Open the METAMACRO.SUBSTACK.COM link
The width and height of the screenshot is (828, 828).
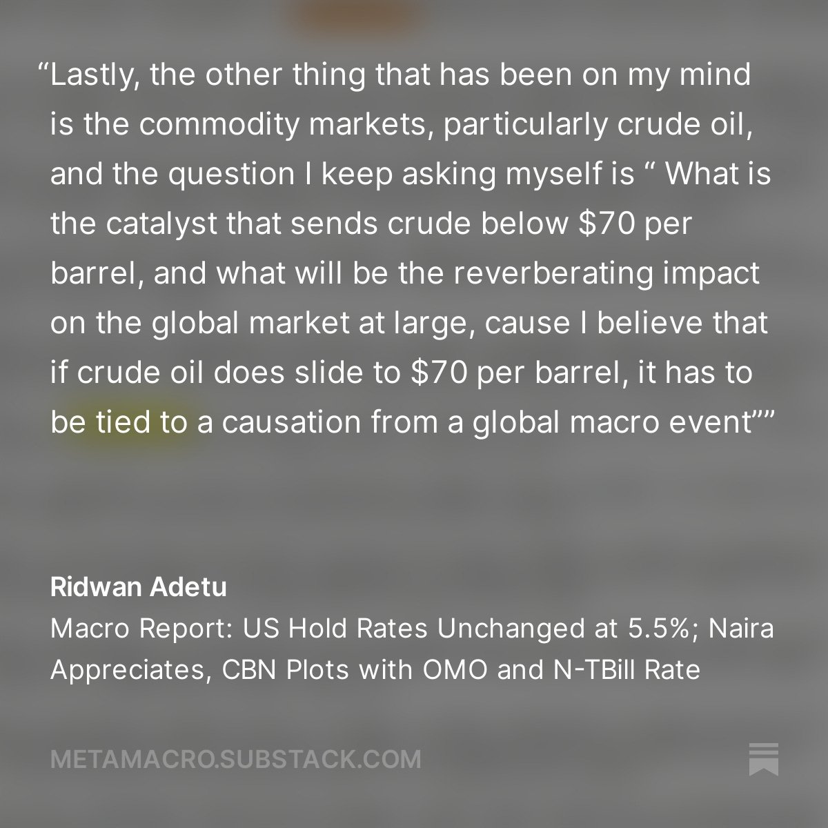235,760
